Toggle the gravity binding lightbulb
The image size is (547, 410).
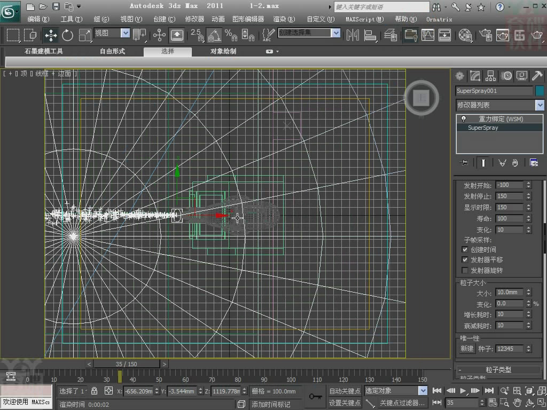(x=464, y=119)
